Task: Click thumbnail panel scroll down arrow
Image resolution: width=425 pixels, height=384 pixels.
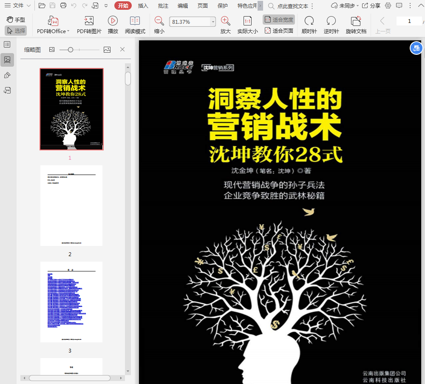Action: 128,371
